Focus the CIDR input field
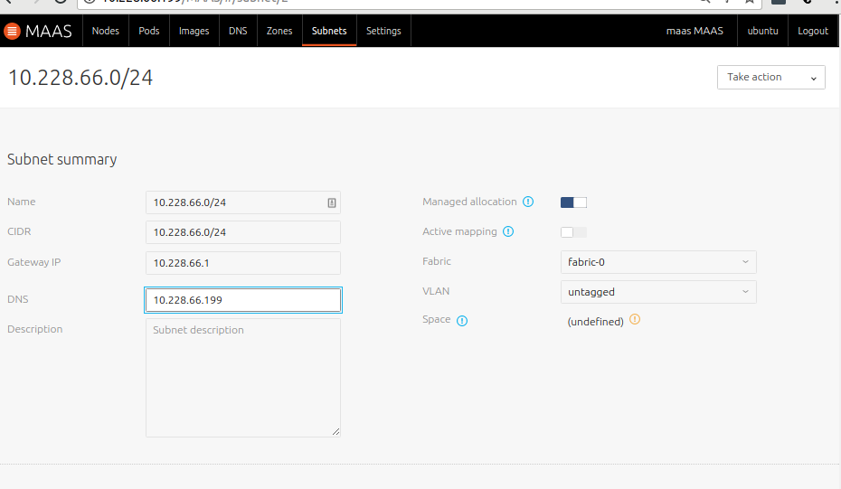The image size is (841, 489). coord(243,232)
